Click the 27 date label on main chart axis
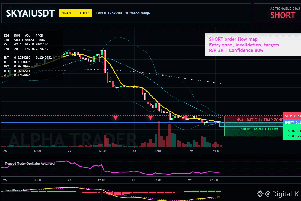 (69, 151)
